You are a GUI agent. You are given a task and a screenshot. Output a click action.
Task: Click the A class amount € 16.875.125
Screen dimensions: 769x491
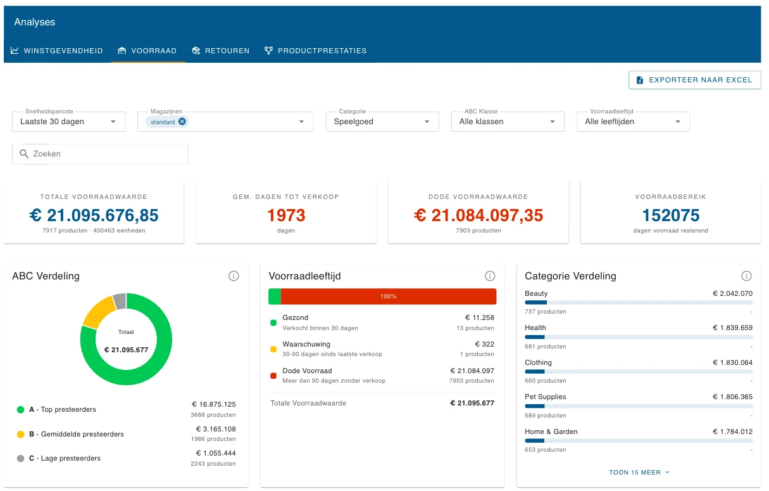click(214, 404)
